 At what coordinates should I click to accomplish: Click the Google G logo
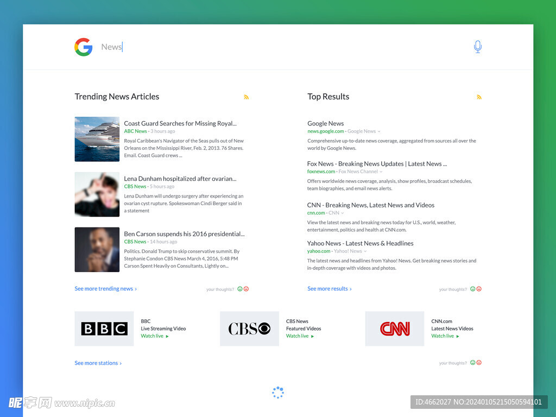click(x=83, y=47)
